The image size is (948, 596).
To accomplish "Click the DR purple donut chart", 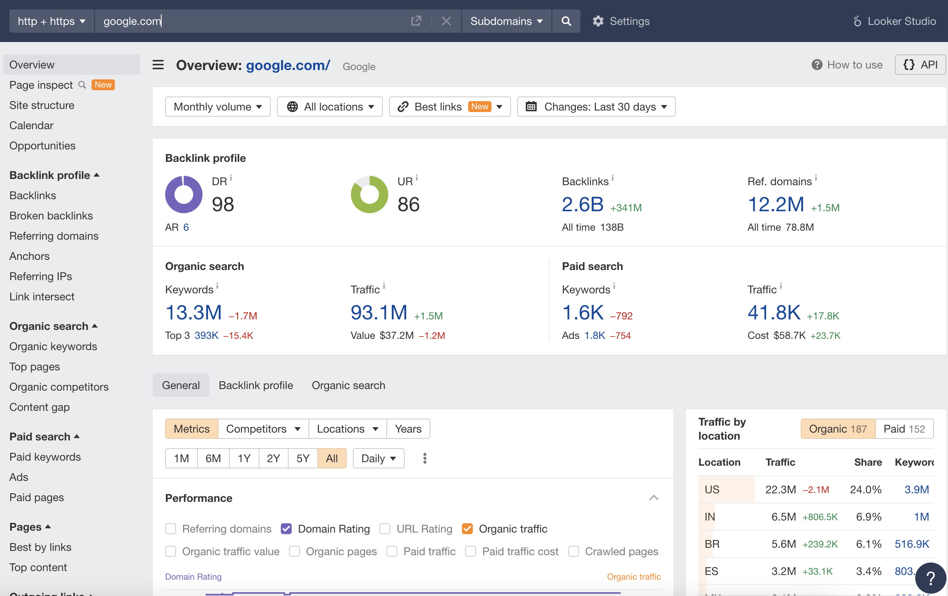I will click(x=183, y=194).
